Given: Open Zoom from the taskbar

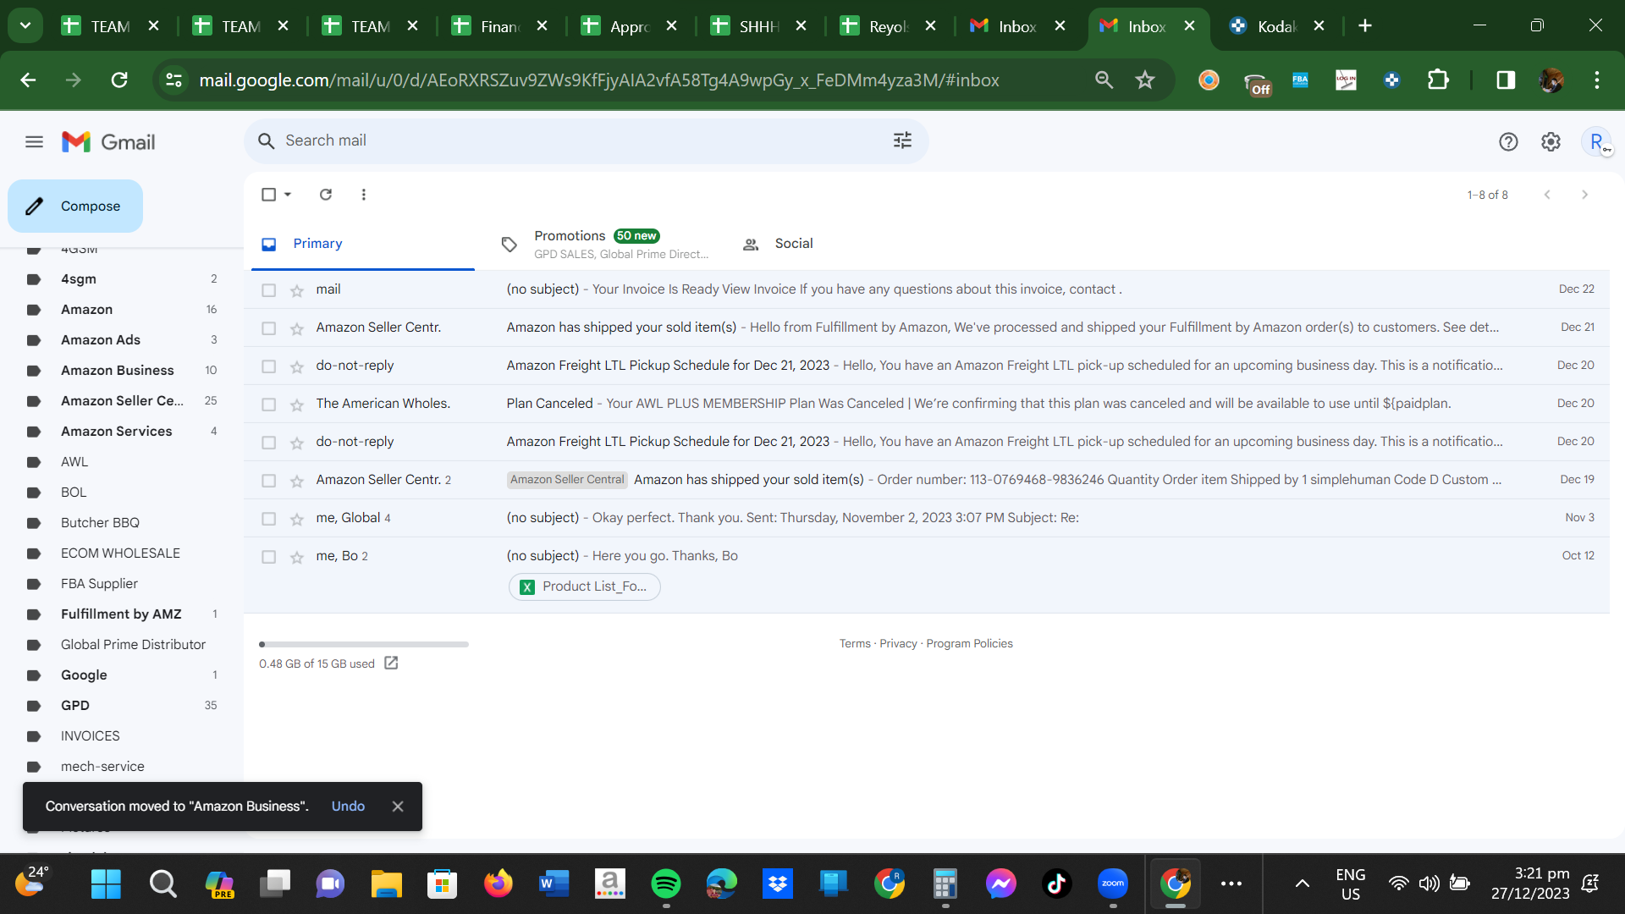Looking at the screenshot, I should tap(1113, 884).
